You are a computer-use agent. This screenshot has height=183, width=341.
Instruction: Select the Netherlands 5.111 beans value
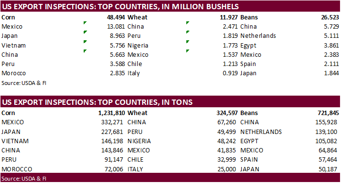[331, 36]
